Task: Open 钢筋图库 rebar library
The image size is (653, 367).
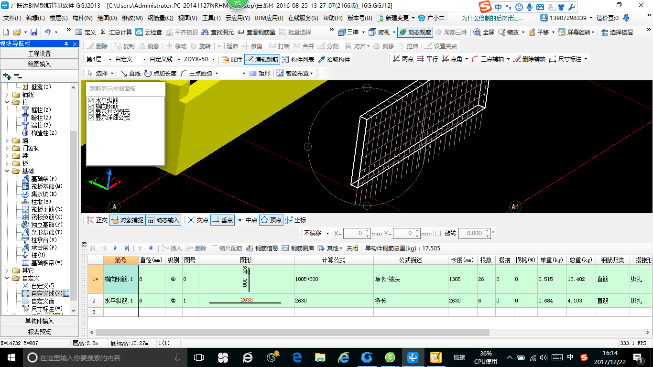Action: (x=298, y=248)
